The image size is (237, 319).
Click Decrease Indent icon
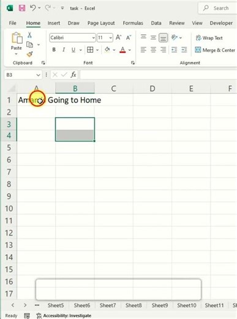[x=174, y=50]
